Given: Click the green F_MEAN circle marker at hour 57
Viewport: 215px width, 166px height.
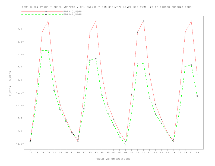Looking at the screenshot, I should pos(144,63).
